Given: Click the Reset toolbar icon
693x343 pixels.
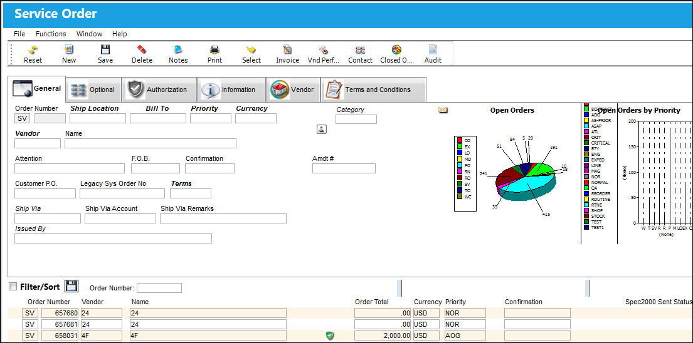Looking at the screenshot, I should click(33, 50).
